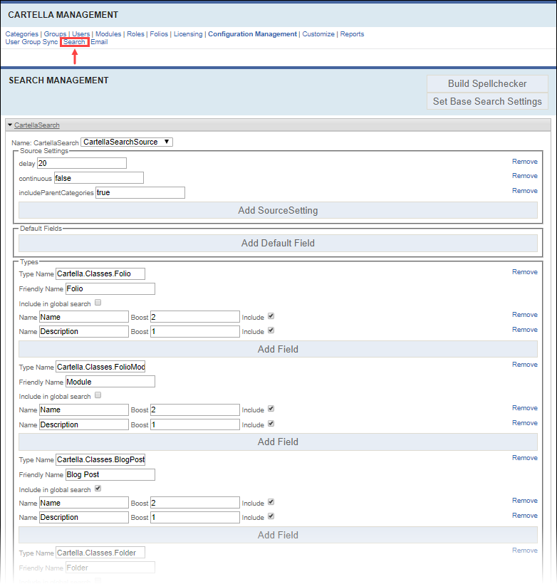The image size is (557, 584).
Task: Remove the Module Name field row
Action: pyautogui.click(x=524, y=408)
